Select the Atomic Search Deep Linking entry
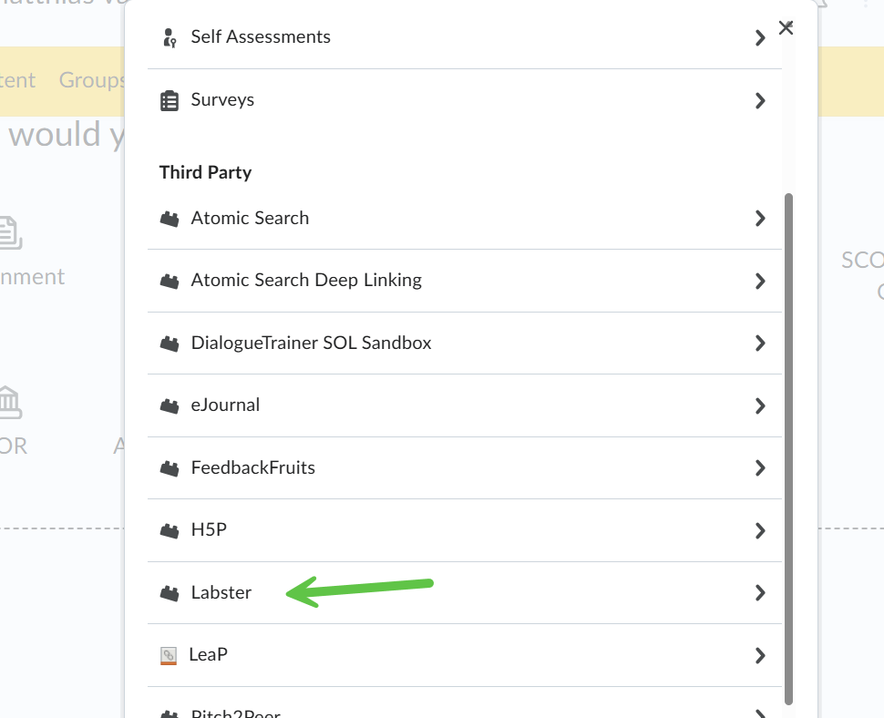Image resolution: width=884 pixels, height=718 pixels. click(x=465, y=281)
